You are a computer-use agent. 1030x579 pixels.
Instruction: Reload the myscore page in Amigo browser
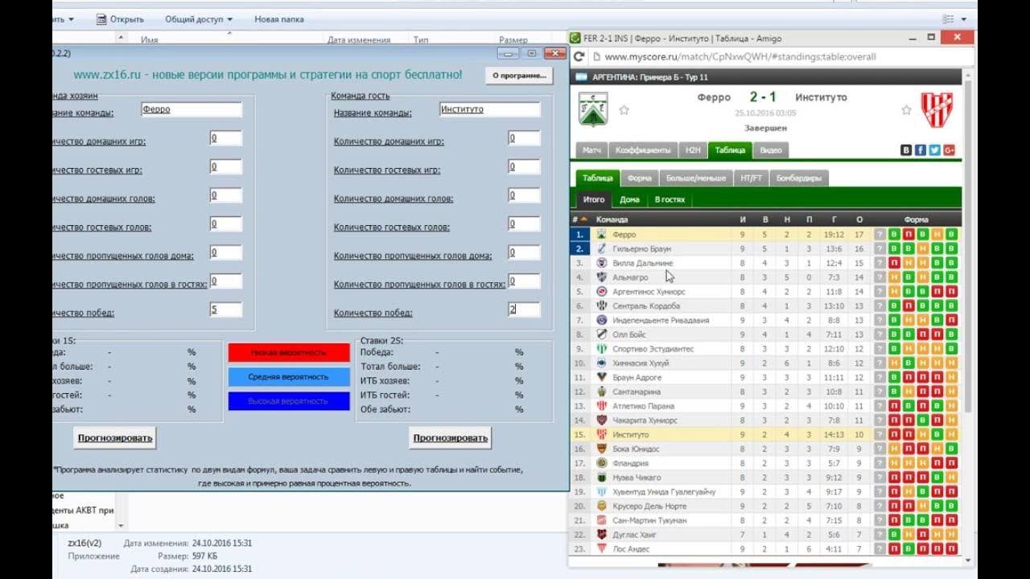(579, 56)
